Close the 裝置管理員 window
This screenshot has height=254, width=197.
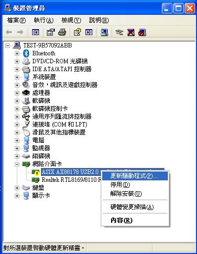190,8
